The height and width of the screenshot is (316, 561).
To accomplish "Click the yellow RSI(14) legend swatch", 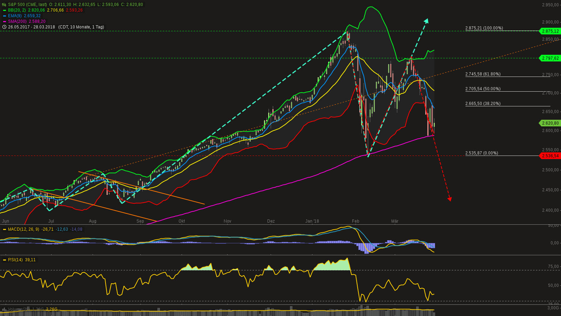I will pos(5,260).
